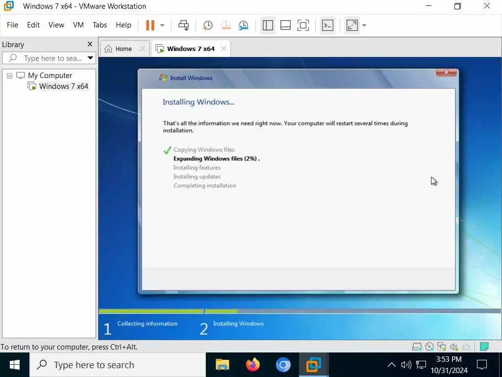Click the host volume speaker tray icon
The height and width of the screenshot is (377, 502).
coord(406,365)
